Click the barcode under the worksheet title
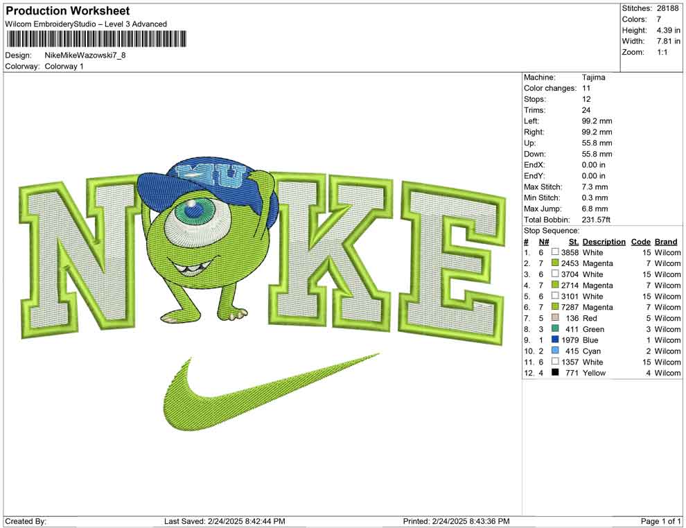 pos(96,39)
